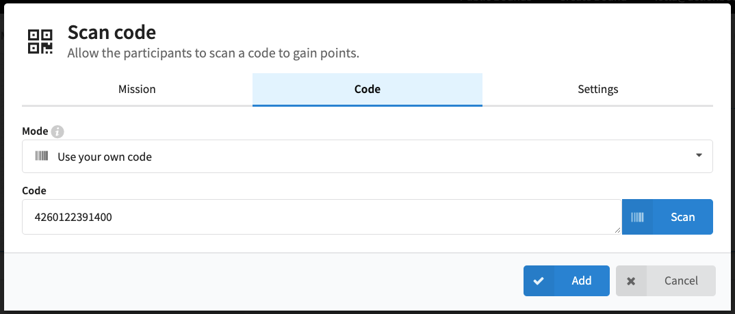Click the Code textarea resize handle
The image size is (735, 314).
(617, 230)
